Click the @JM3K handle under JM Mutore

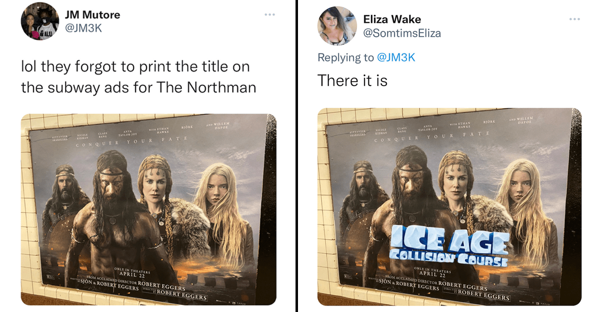84,29
